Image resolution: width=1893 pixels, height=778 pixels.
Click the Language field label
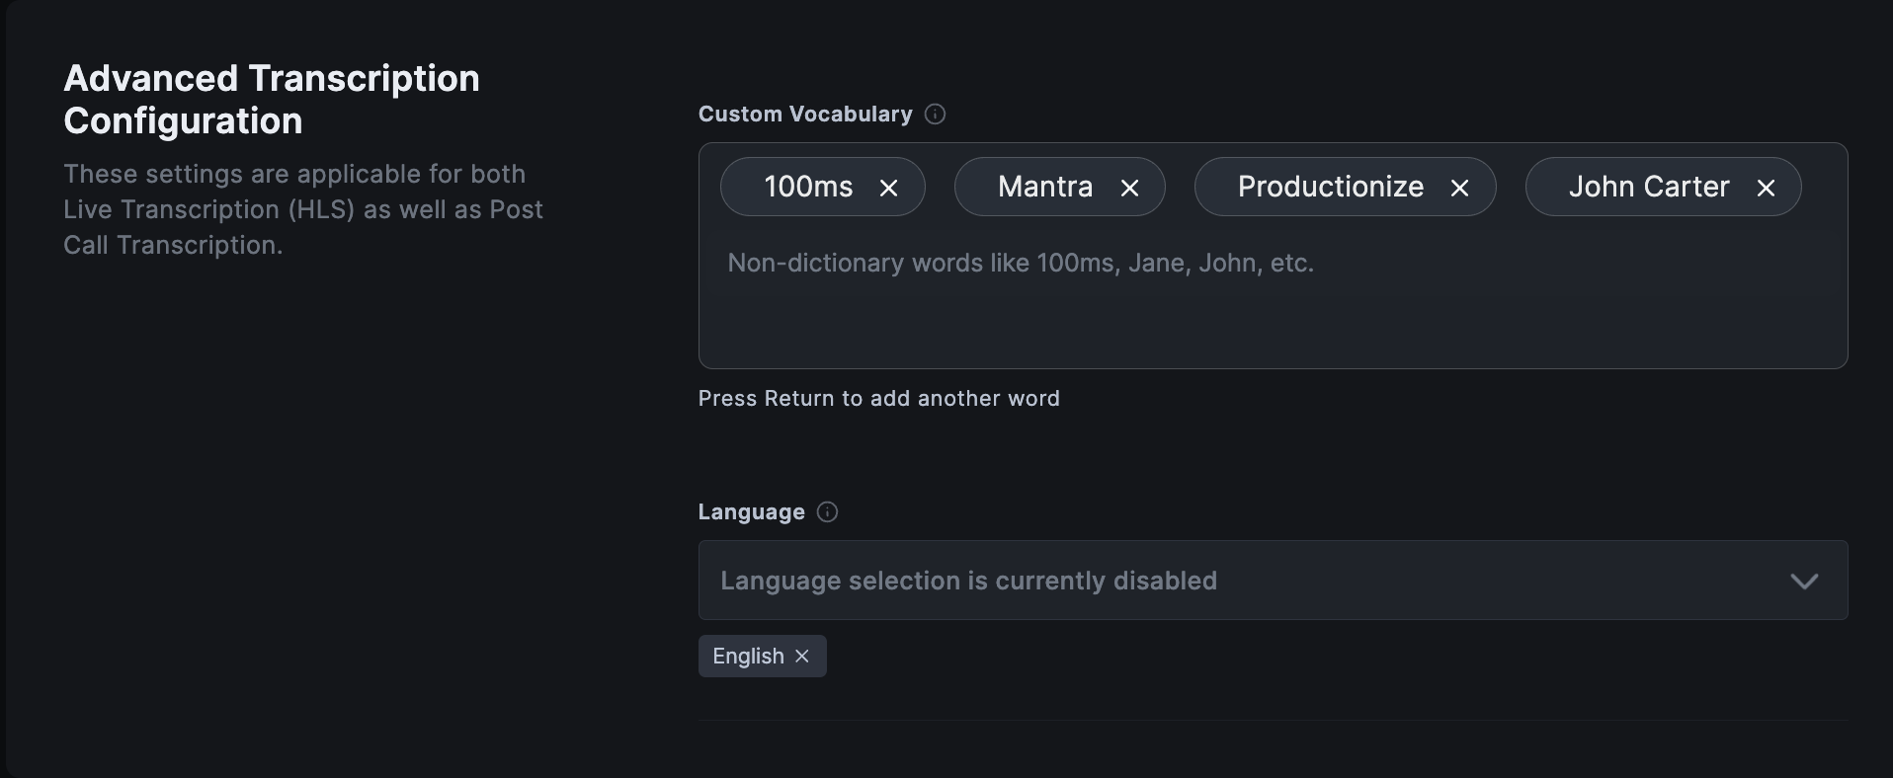coord(751,512)
